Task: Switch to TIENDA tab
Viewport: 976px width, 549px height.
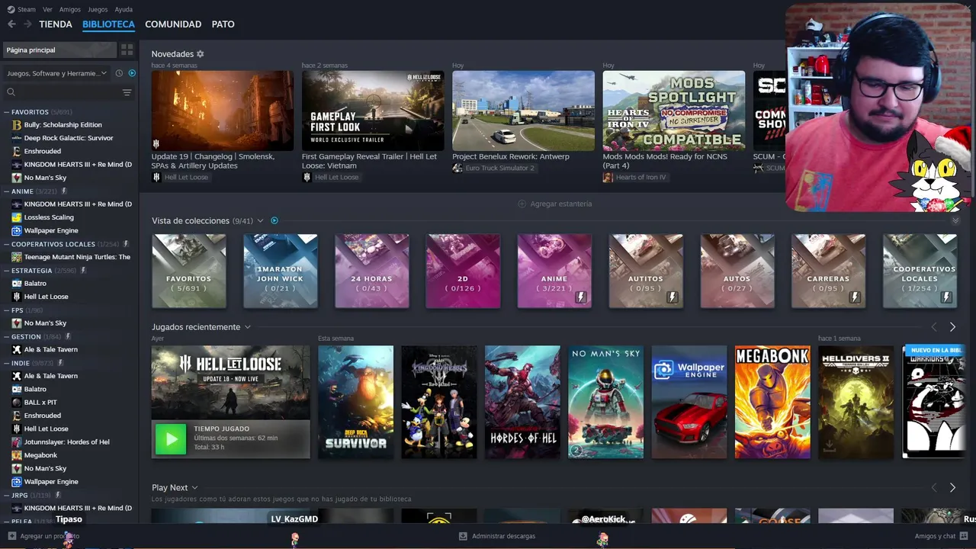Action: (x=56, y=24)
